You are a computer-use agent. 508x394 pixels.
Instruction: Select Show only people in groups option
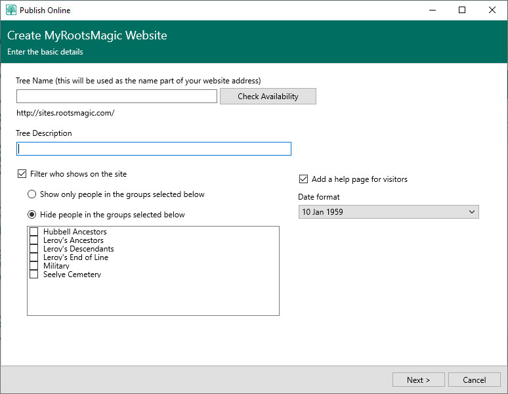pos(32,194)
